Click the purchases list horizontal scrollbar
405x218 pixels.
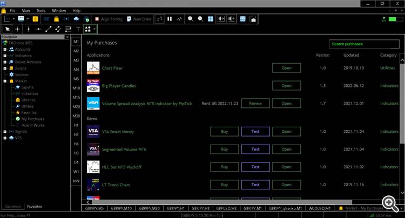point(221,202)
